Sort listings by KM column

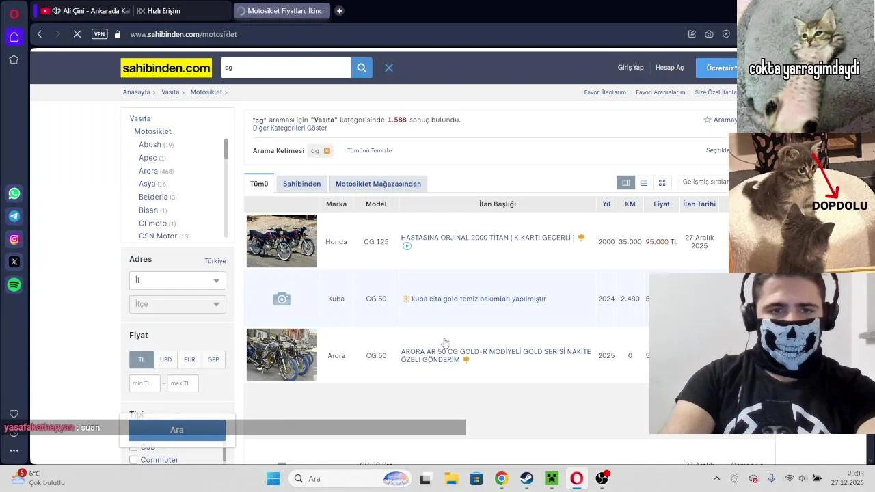tap(630, 204)
